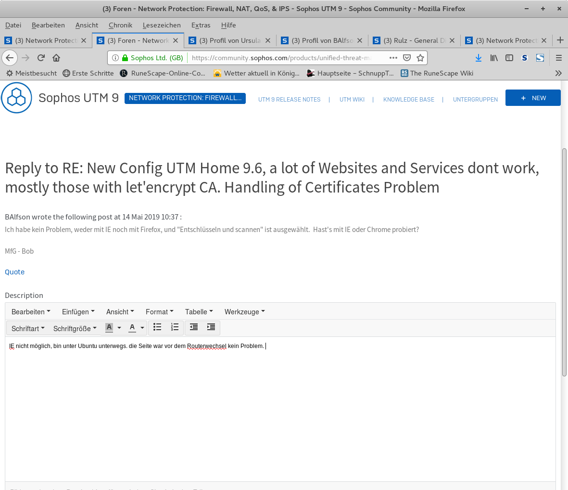The width and height of the screenshot is (568, 490).
Task: Close the Foren - Network tab
Action: pyautogui.click(x=176, y=40)
